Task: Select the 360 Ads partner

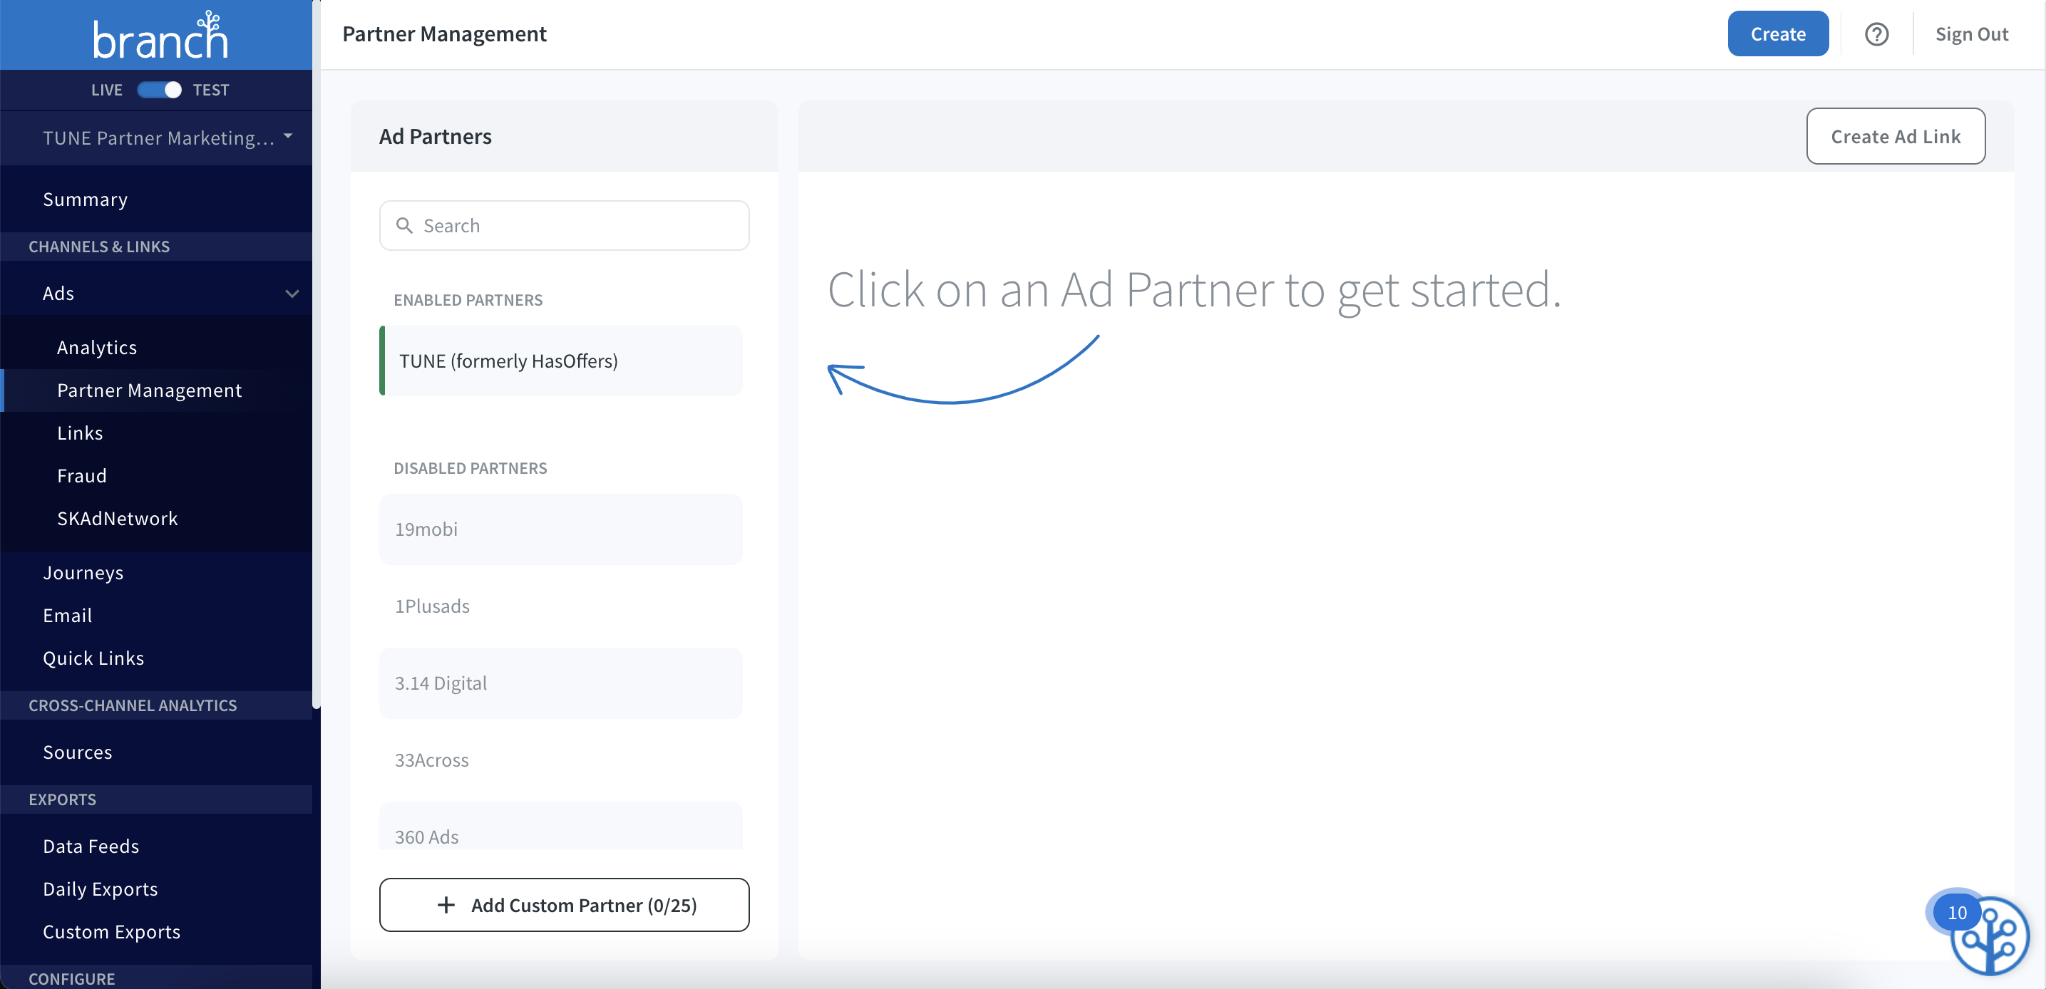Action: 561,827
